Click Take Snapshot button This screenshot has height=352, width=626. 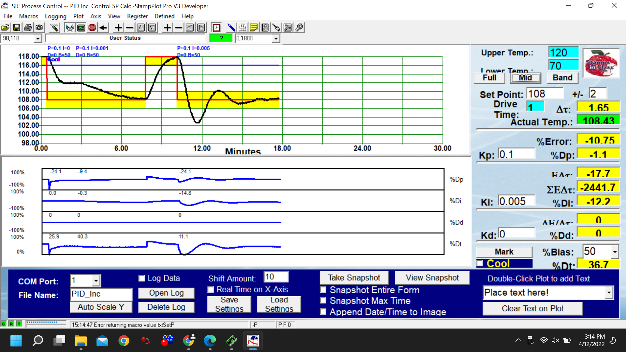(x=354, y=278)
